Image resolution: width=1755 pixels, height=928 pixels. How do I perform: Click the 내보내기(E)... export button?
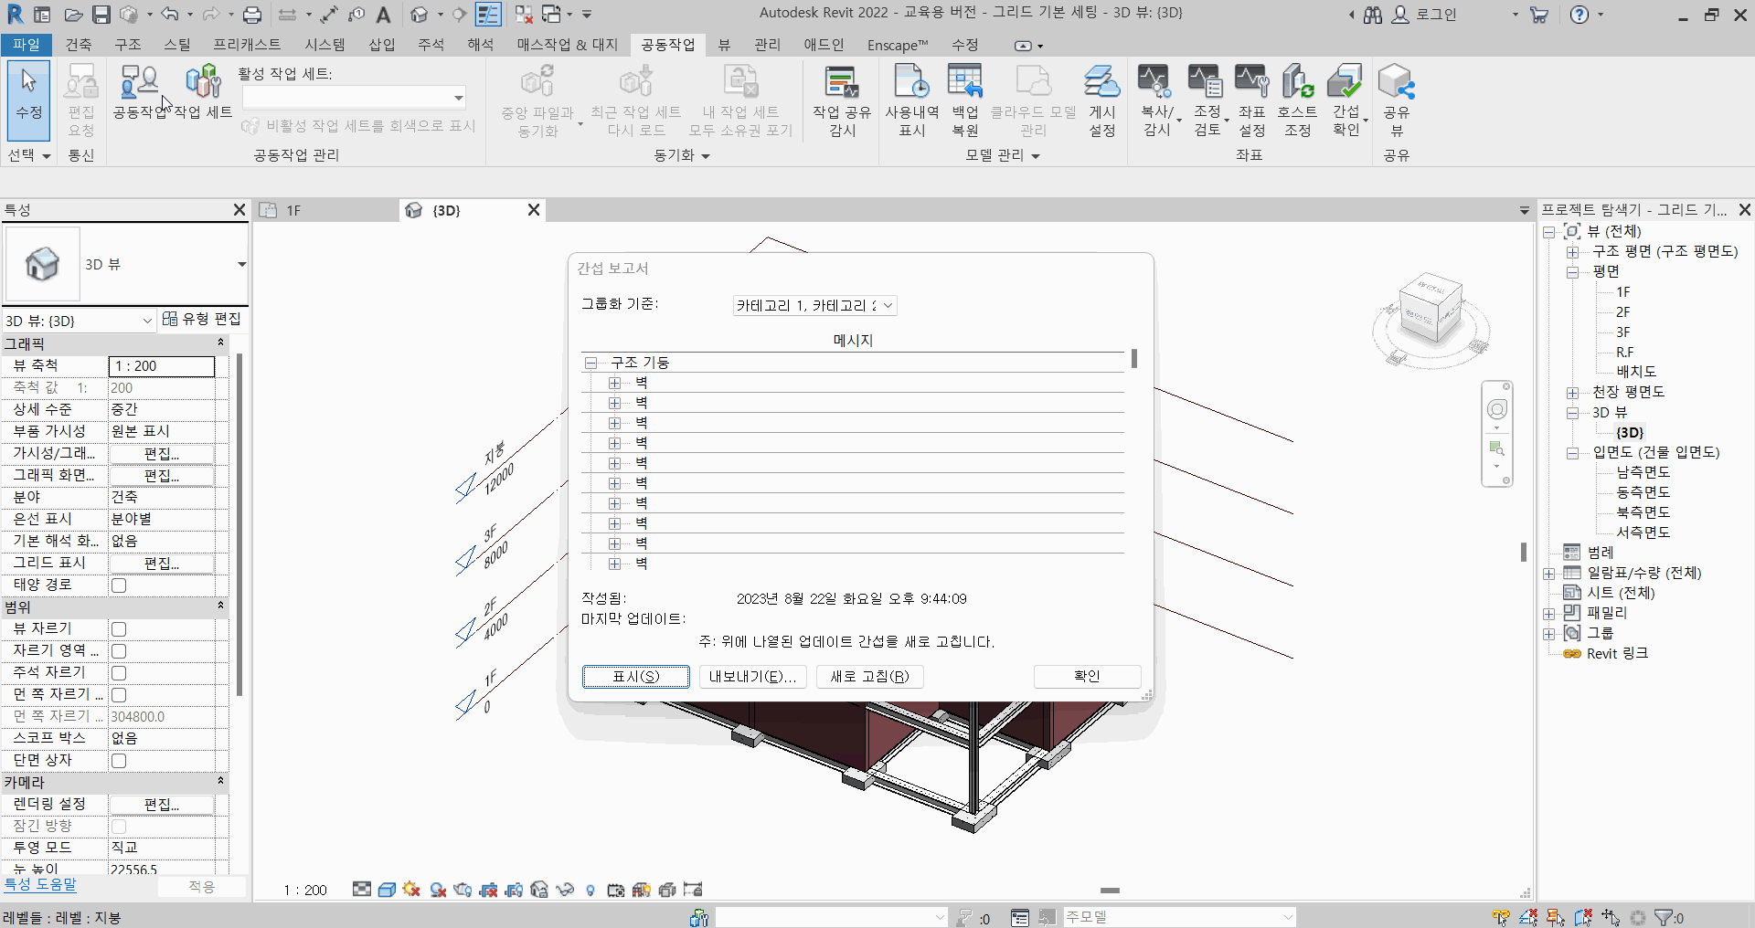click(753, 676)
